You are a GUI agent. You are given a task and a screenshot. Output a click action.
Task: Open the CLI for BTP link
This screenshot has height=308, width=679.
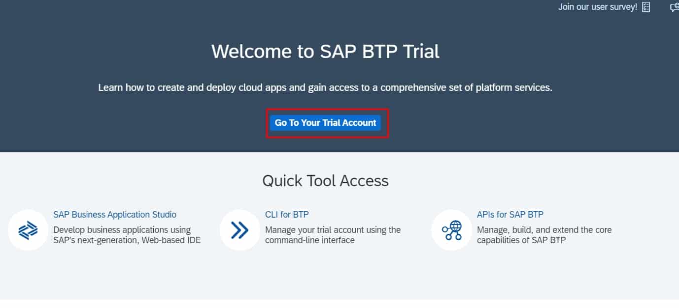pyautogui.click(x=287, y=214)
